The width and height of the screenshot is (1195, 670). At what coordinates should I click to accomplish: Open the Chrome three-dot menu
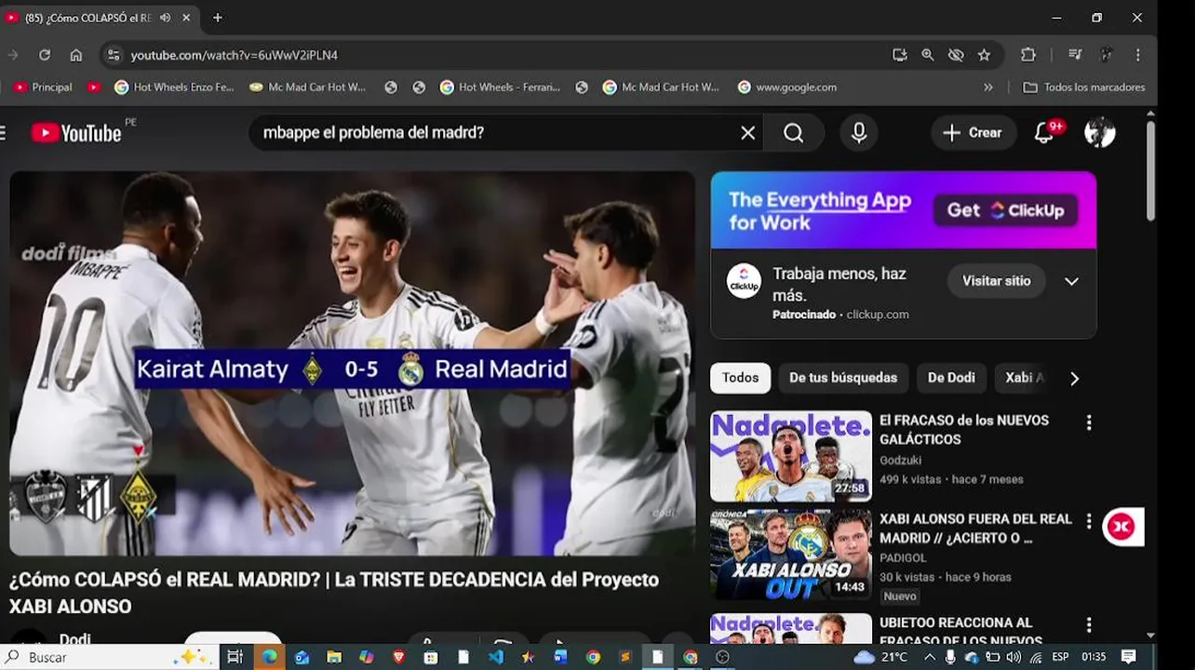pyautogui.click(x=1137, y=55)
